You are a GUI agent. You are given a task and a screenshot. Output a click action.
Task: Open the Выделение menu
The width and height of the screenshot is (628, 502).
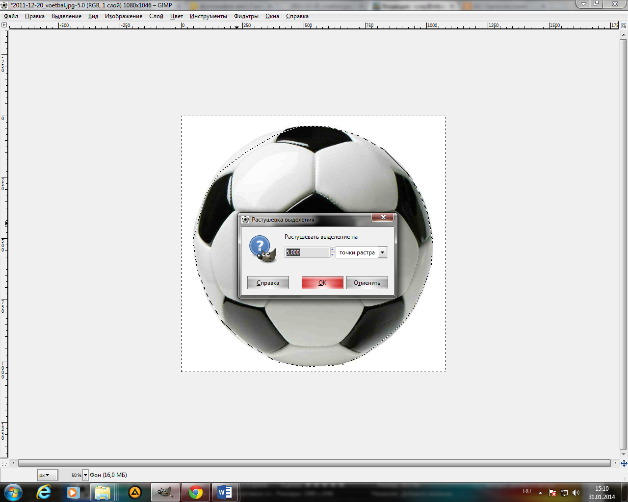(x=66, y=16)
